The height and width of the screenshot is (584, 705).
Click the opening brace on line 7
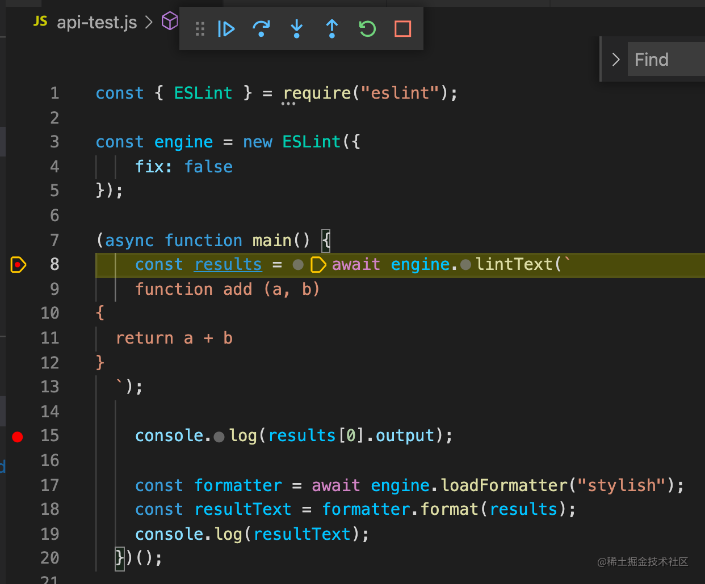tap(326, 240)
